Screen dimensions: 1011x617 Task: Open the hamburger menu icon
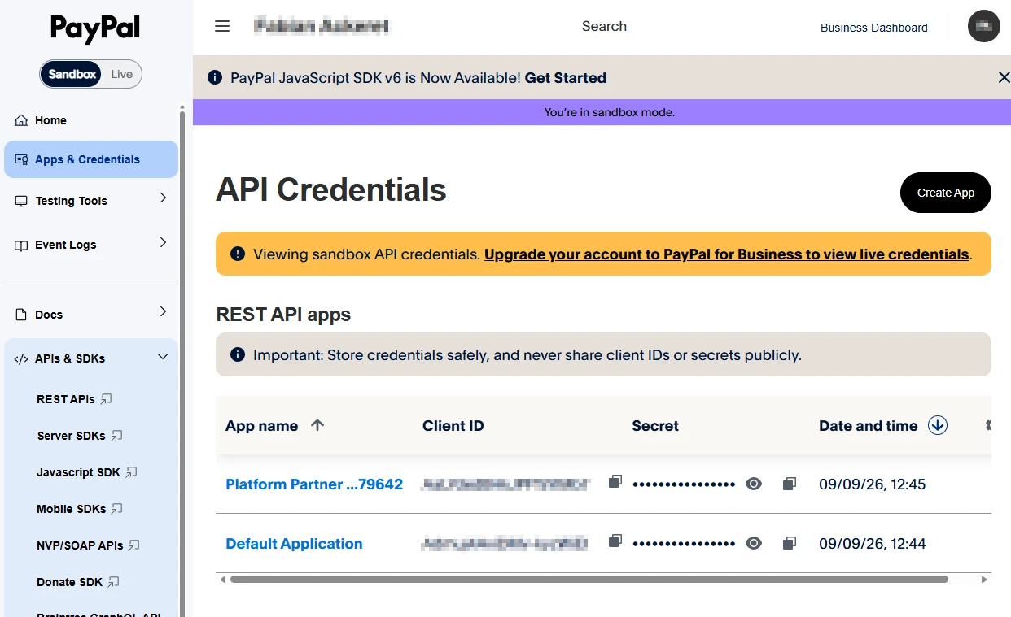pos(222,26)
